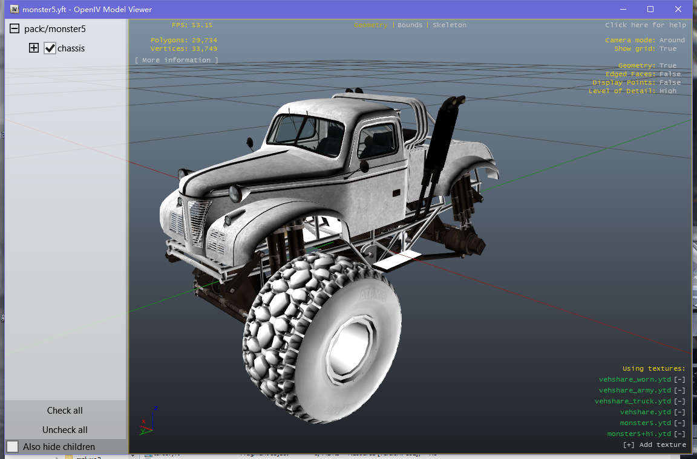Maximize the OpenIV Model Viewer window
The width and height of the screenshot is (697, 459).
pos(650,9)
